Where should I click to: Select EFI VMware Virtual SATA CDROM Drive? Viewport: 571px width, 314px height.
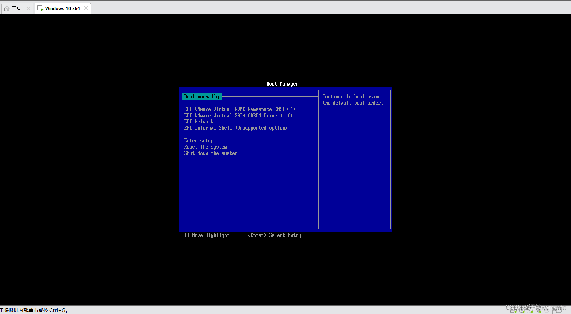238,115
